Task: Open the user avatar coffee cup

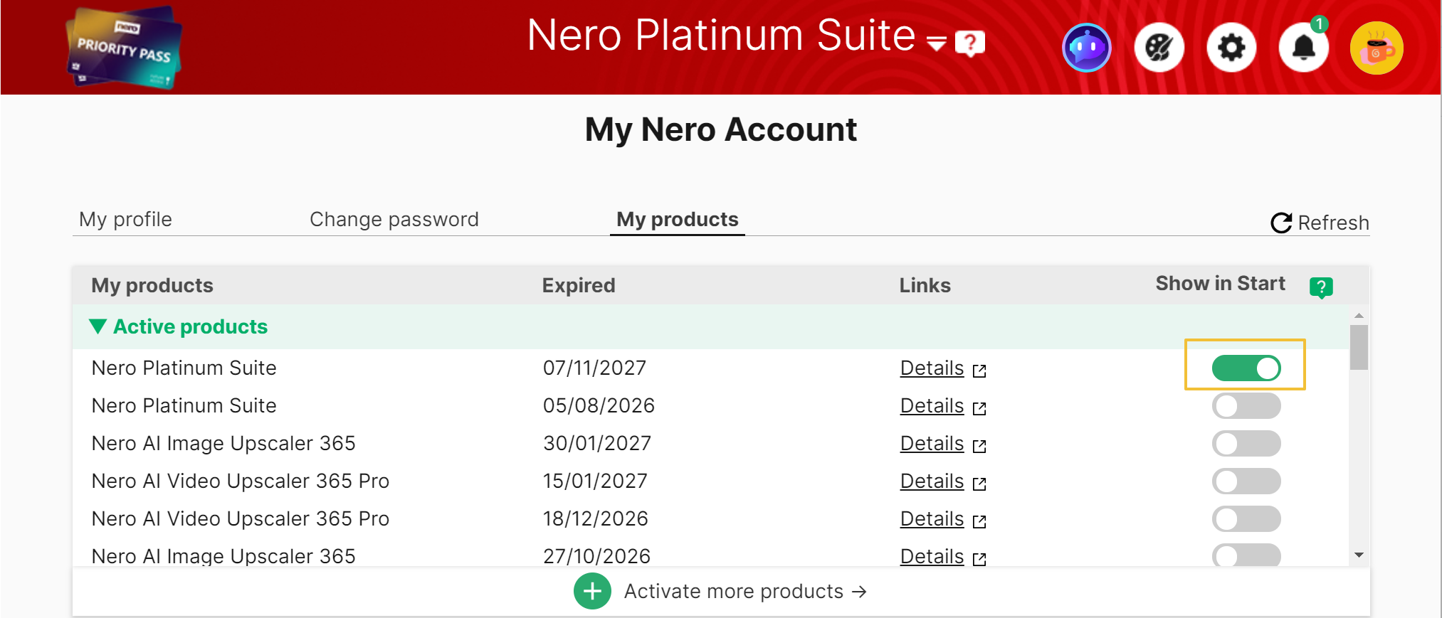Action: [x=1377, y=48]
